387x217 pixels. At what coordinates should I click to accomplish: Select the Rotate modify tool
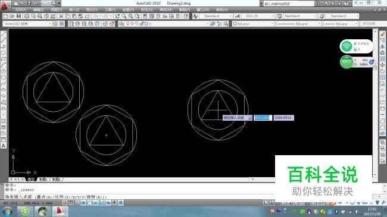382,71
